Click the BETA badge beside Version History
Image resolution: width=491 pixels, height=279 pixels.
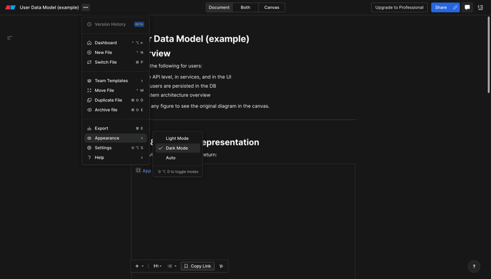(x=139, y=24)
